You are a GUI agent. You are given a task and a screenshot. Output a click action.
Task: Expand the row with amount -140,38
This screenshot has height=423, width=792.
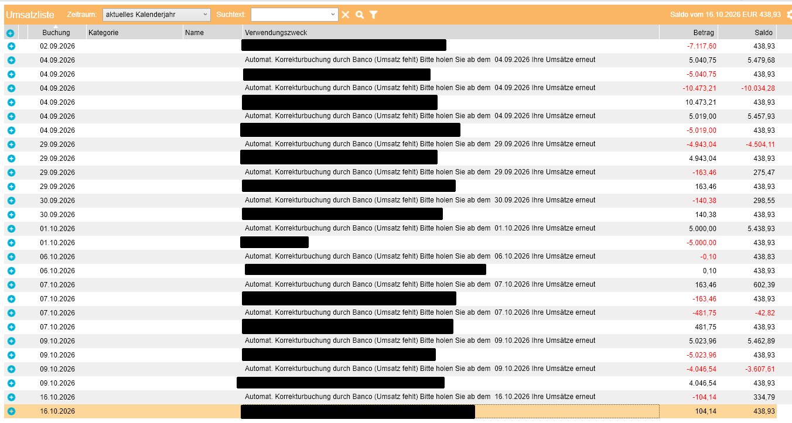[11, 201]
